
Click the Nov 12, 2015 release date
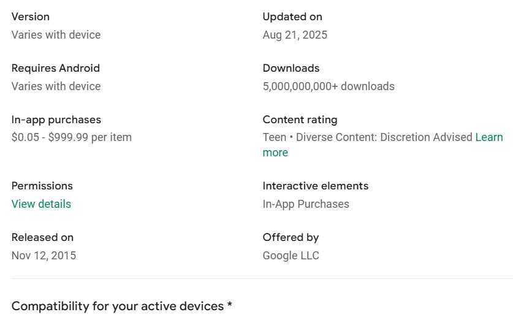tap(44, 256)
